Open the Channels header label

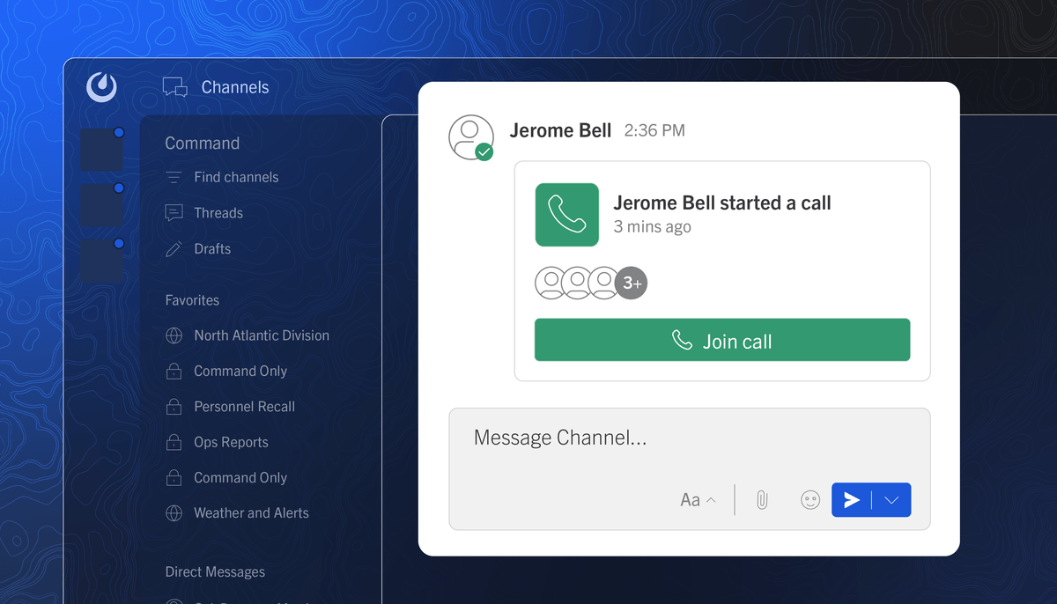click(235, 87)
